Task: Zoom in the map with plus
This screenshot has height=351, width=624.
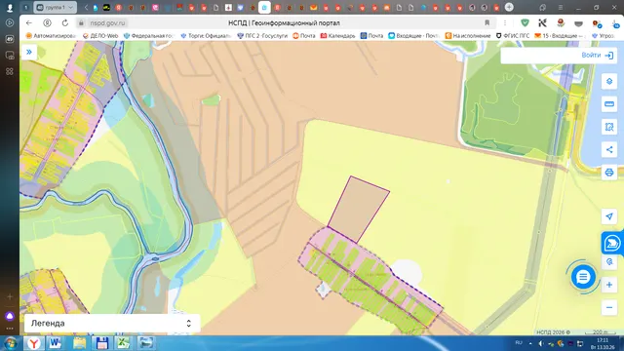Action: (608, 285)
